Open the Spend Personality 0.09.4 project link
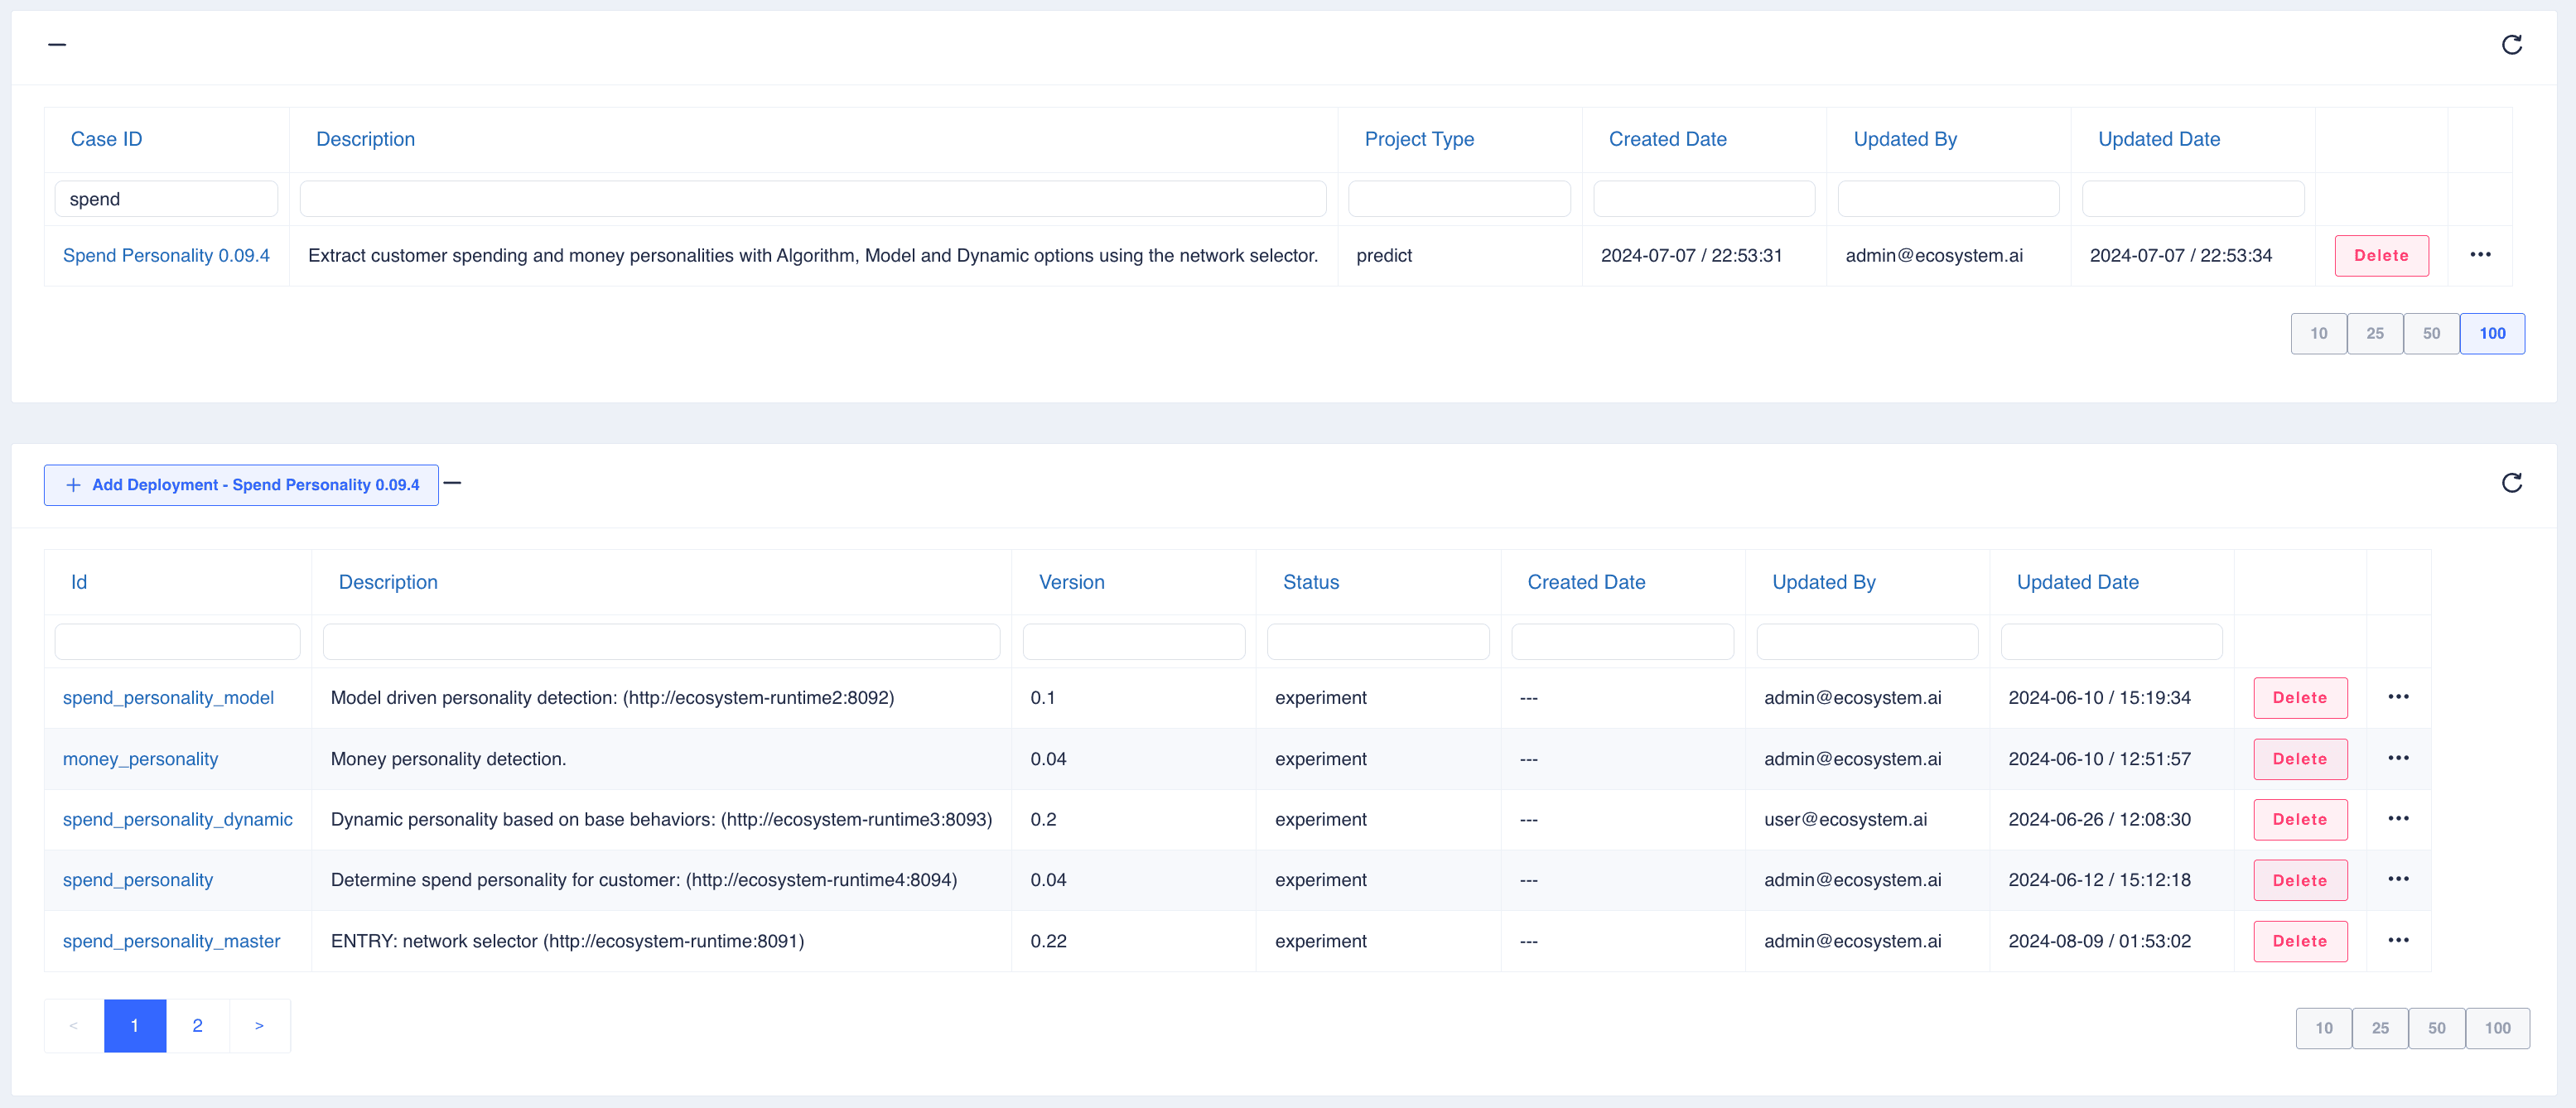2576x1108 pixels. pos(166,256)
